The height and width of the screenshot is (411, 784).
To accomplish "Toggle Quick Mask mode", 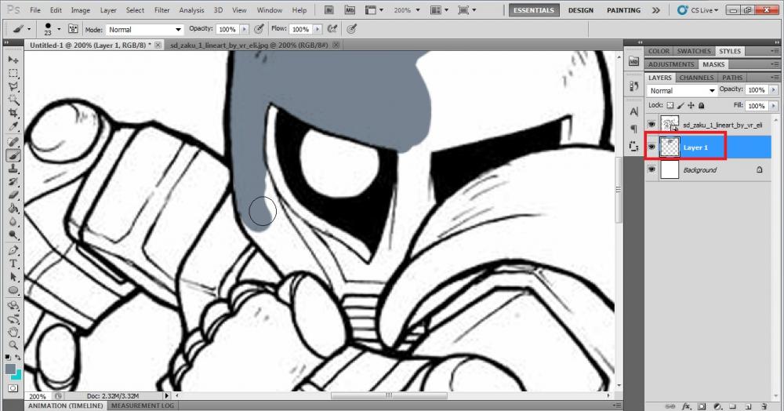I will (13, 388).
